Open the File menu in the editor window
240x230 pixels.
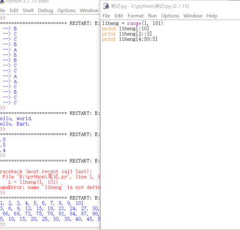click(106, 16)
